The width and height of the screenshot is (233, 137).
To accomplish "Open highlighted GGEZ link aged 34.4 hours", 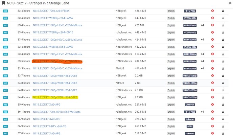I will click(55, 97).
